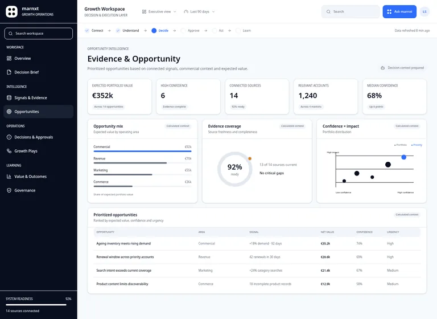Click the Overview sidebar icon
Viewport: 437px width, 319px height.
click(9, 58)
